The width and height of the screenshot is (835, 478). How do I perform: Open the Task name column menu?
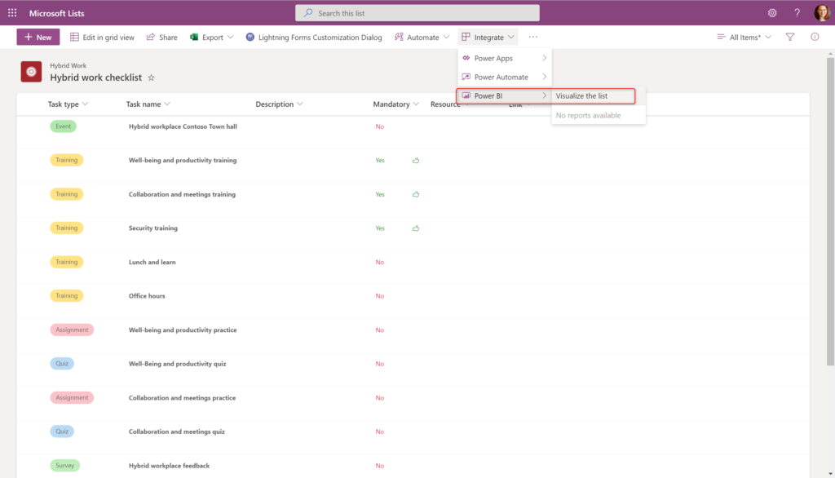(148, 104)
